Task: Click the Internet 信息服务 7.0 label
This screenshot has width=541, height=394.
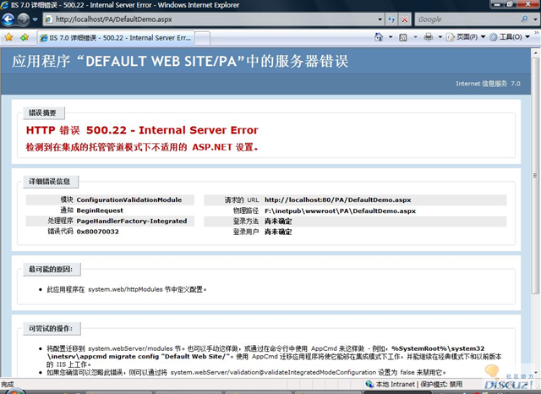Action: (x=488, y=84)
